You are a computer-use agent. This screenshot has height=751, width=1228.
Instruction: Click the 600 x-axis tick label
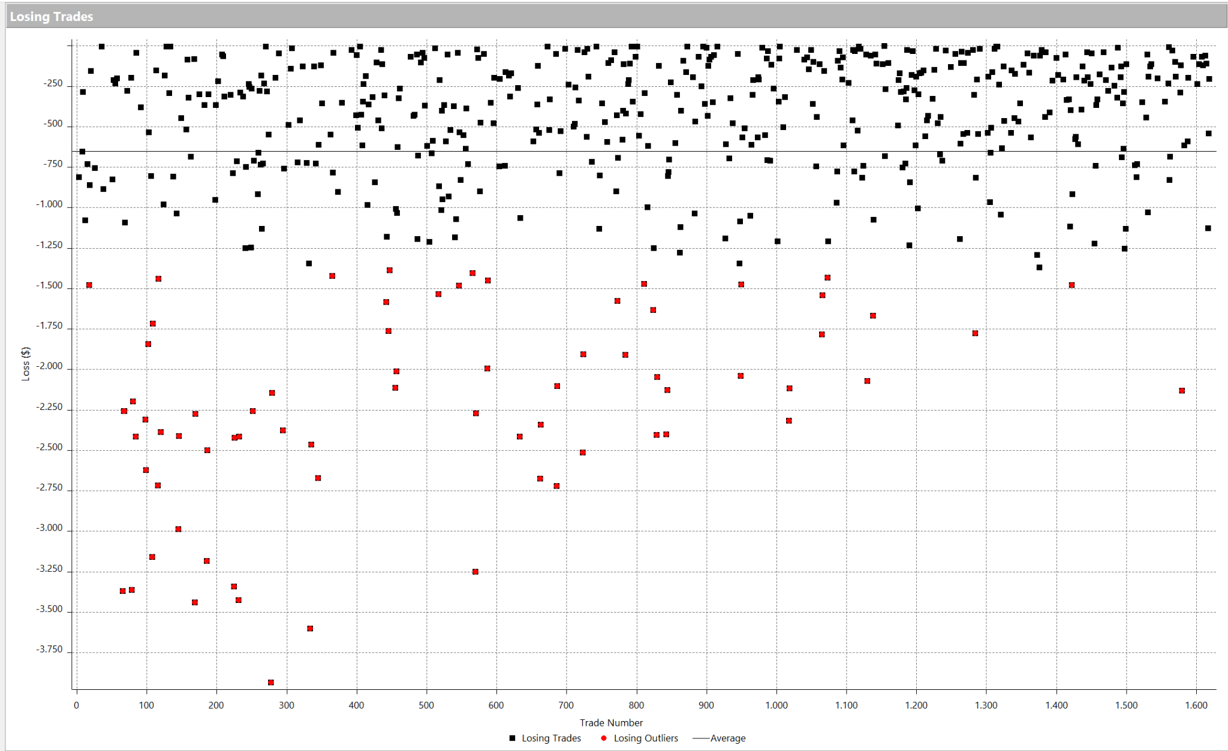point(496,705)
